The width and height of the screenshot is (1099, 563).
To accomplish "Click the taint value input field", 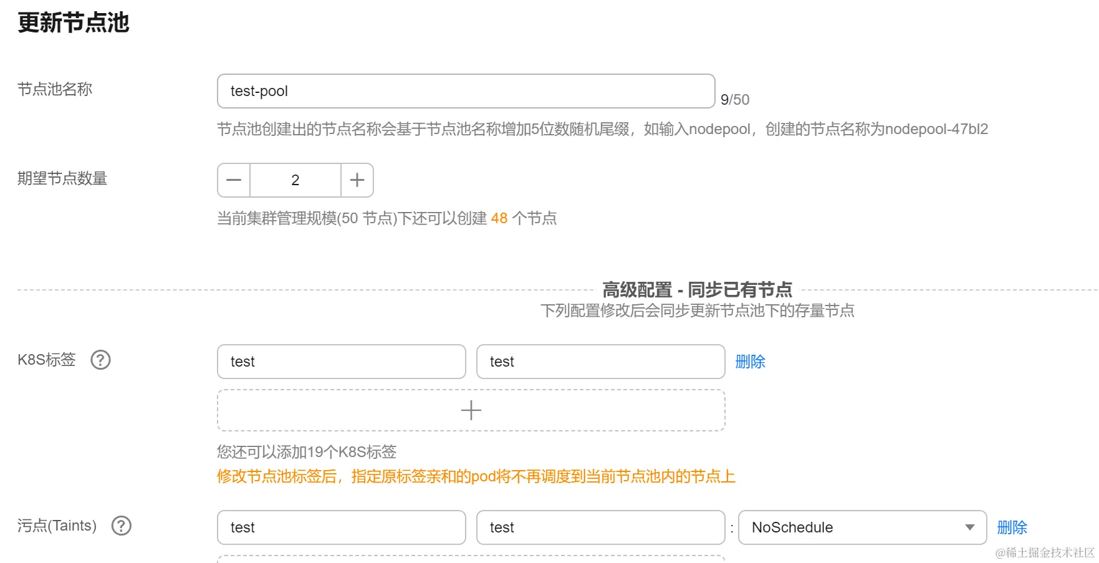I will tap(601, 527).
